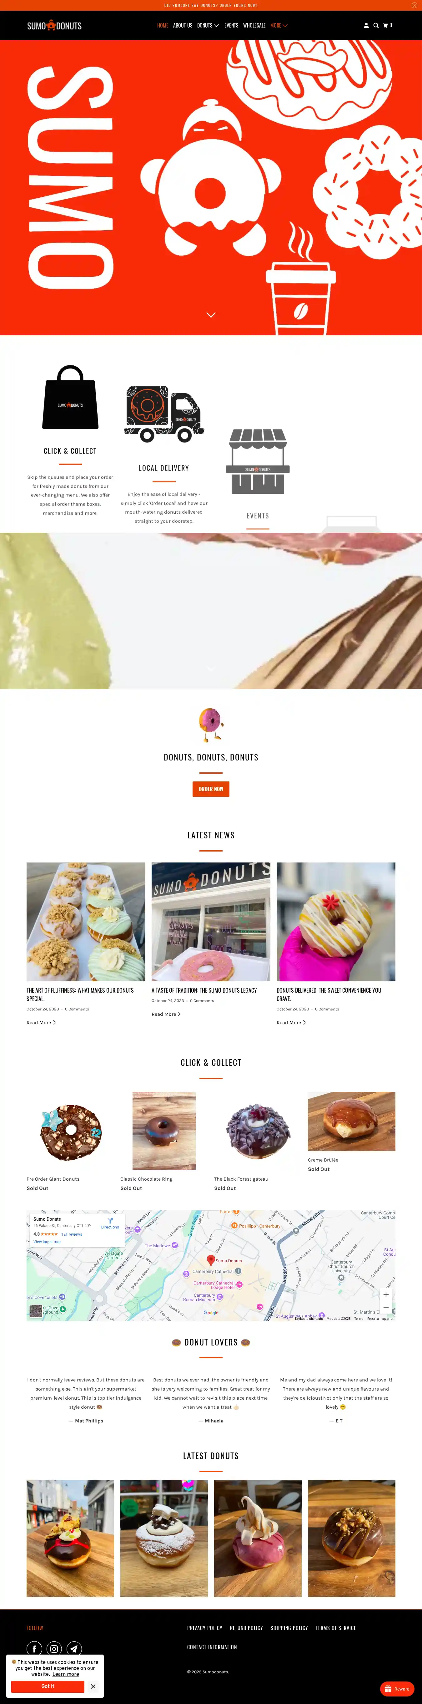Open the Reward widget button
422x1704 pixels.
(397, 1689)
